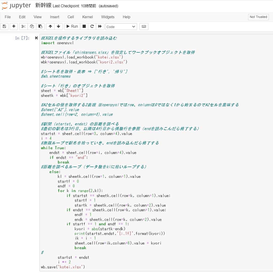Click the kl = sheetk.cell line

(99, 176)
